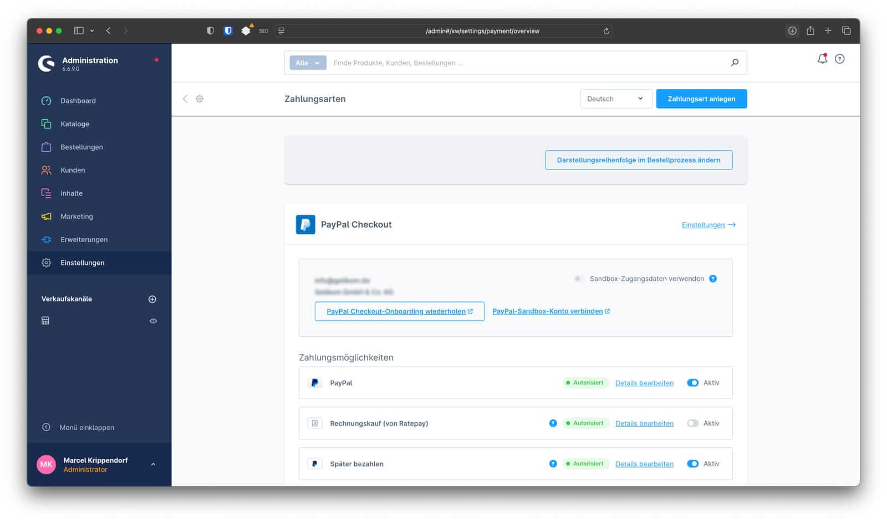Click the browser page reload icon
The image size is (887, 522).
point(606,31)
